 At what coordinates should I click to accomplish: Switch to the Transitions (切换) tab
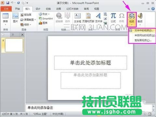pyautogui.click(x=48, y=9)
